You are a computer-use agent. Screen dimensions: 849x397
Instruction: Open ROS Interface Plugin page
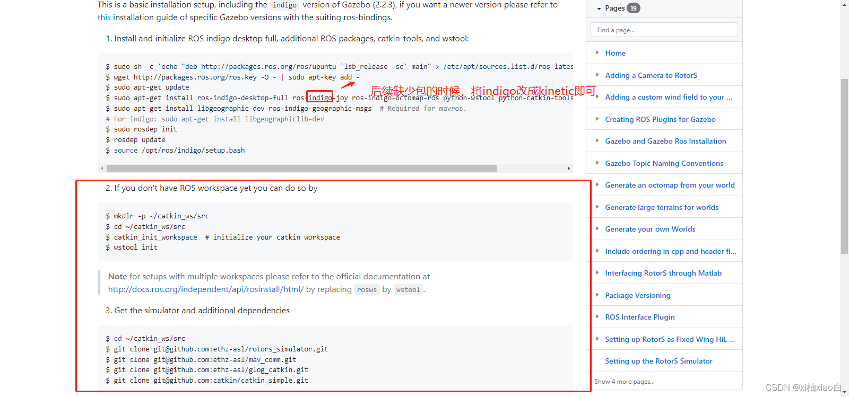tap(640, 317)
